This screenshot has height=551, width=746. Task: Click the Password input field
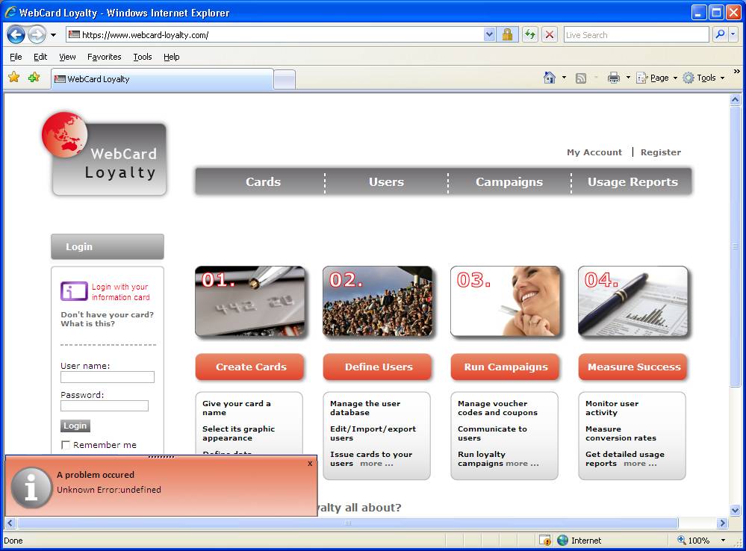pos(105,406)
